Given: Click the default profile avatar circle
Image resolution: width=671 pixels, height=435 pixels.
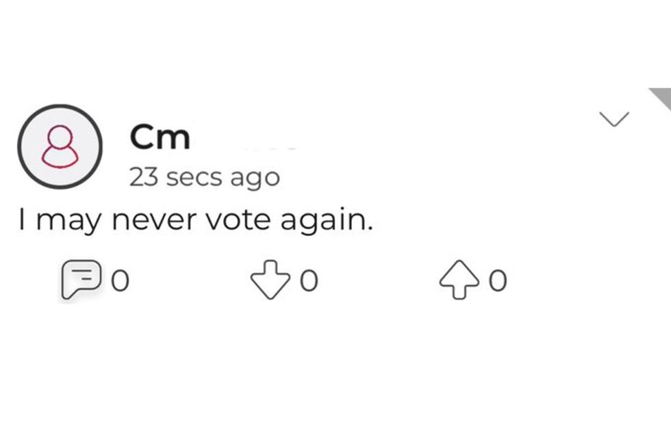Looking at the screenshot, I should [60, 146].
